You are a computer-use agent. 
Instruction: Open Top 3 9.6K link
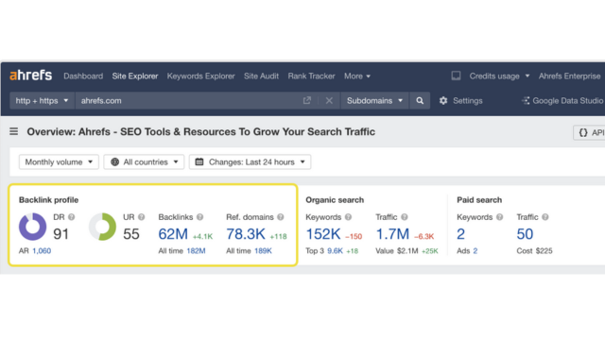(335, 251)
